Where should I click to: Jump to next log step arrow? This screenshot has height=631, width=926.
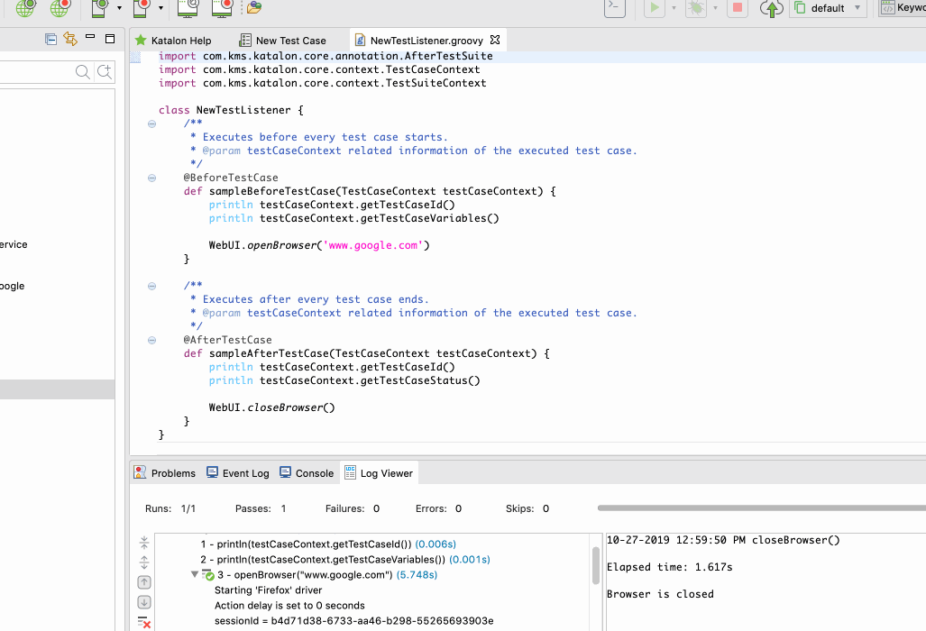pyautogui.click(x=144, y=602)
